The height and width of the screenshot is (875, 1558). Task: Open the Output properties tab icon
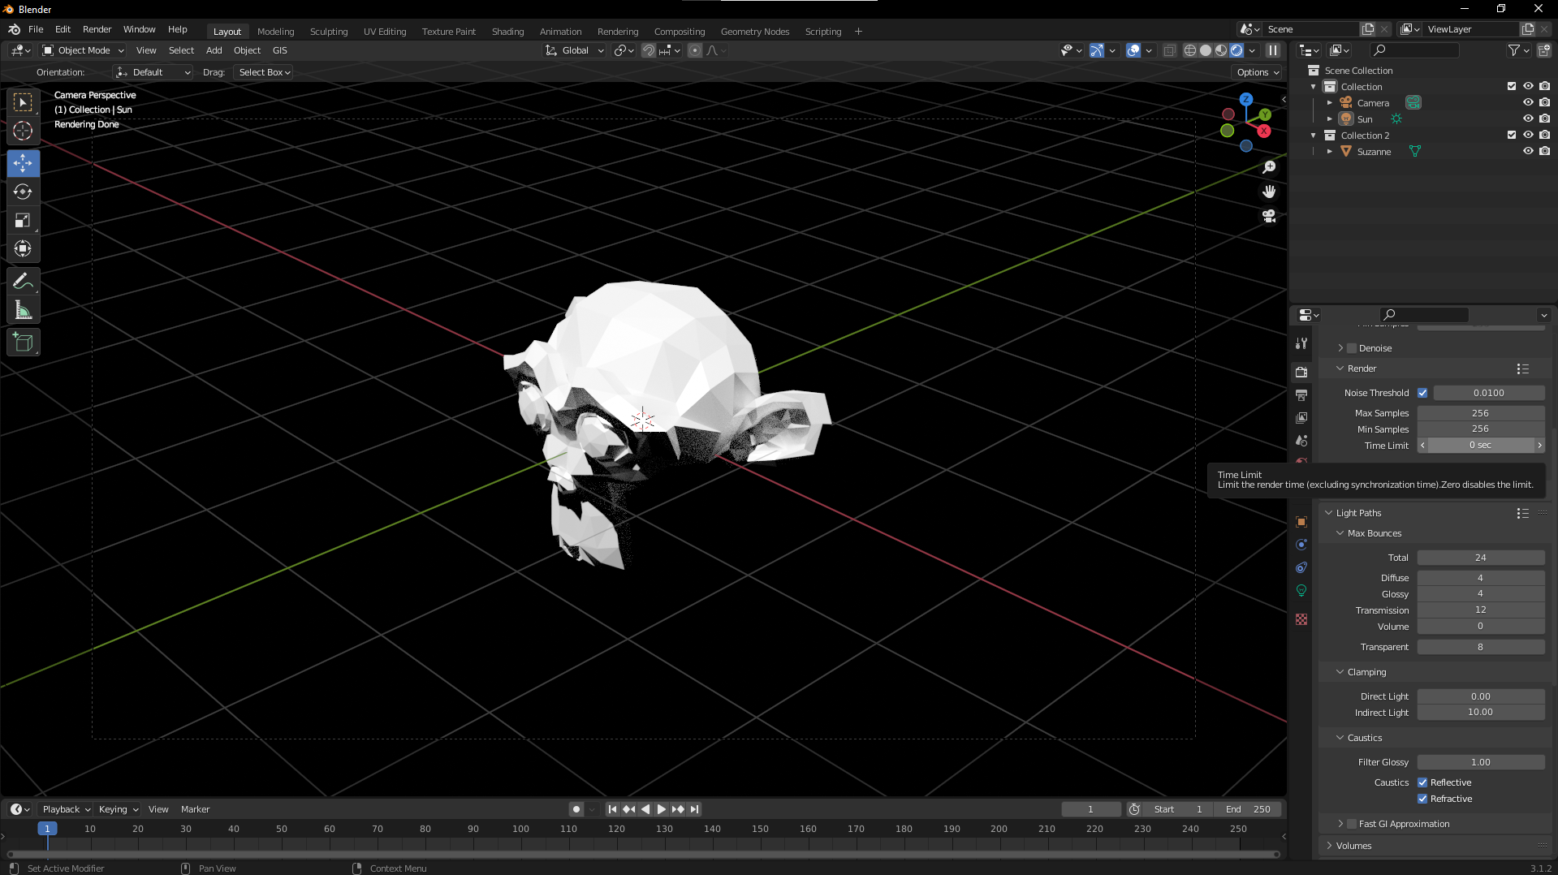pos(1301,395)
